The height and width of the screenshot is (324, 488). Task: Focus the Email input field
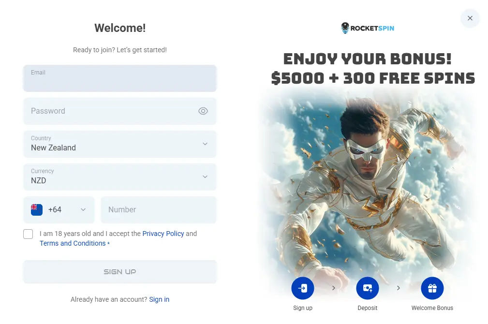(120, 78)
